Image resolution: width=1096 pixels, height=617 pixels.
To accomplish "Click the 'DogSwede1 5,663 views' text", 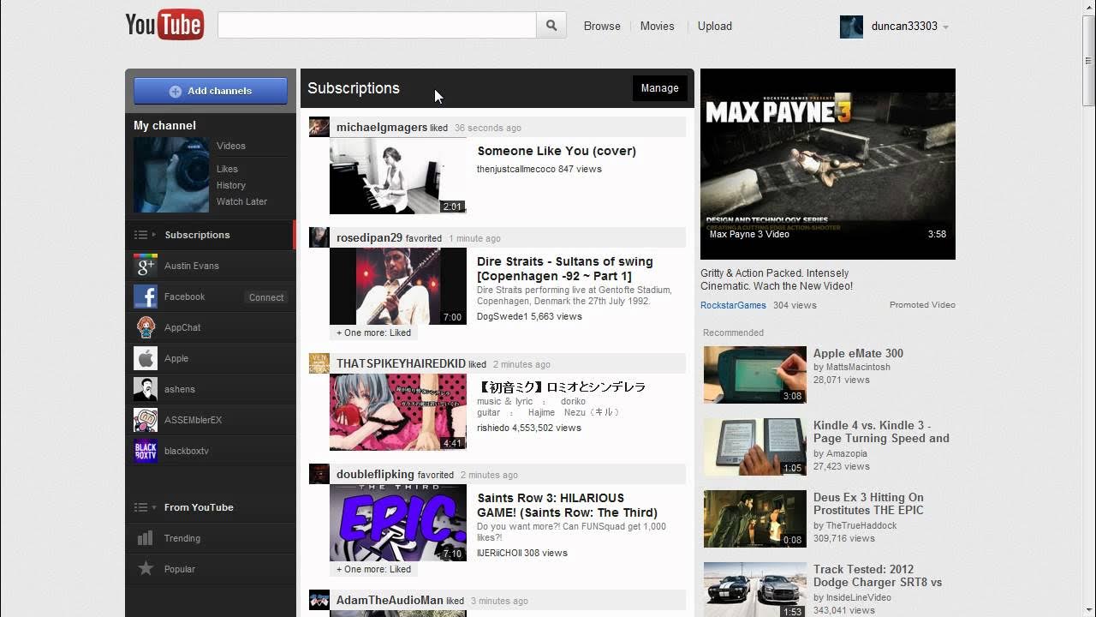I will (529, 316).
